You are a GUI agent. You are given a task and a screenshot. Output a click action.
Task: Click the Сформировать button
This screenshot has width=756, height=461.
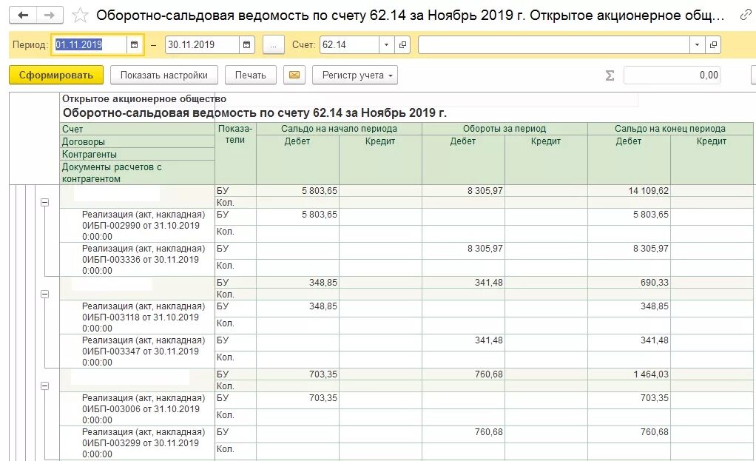click(x=56, y=75)
